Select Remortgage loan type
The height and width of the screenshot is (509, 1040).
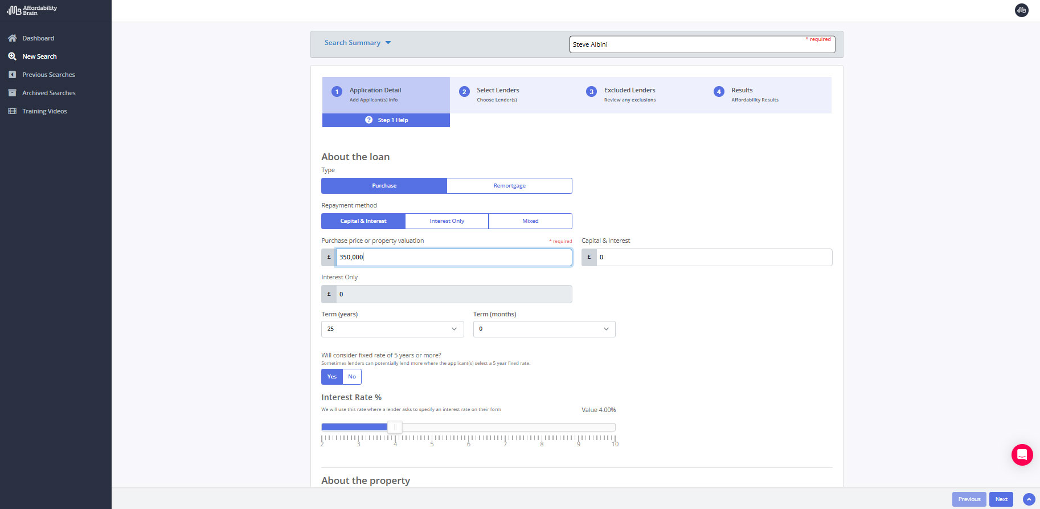tap(509, 186)
